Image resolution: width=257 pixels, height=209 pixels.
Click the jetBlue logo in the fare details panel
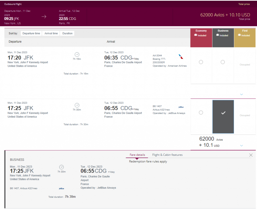61,188
